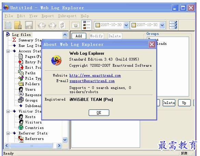Screen dimensions: 200x156
Task: Click the tree panel scroll up arrow
Action: coord(65,35)
